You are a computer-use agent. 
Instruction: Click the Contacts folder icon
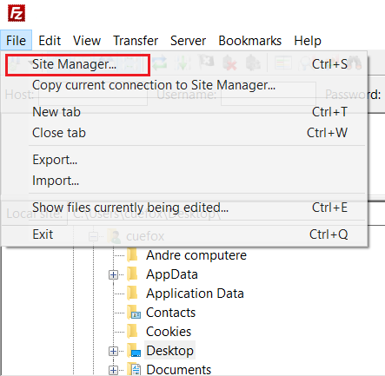(x=134, y=313)
